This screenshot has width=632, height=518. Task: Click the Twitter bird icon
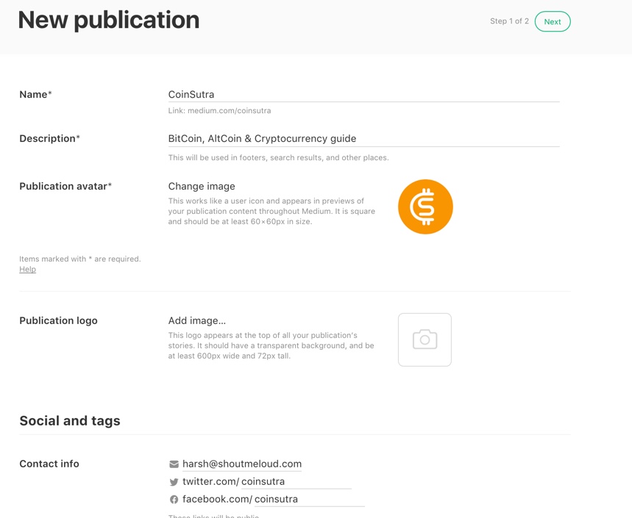[x=174, y=482]
